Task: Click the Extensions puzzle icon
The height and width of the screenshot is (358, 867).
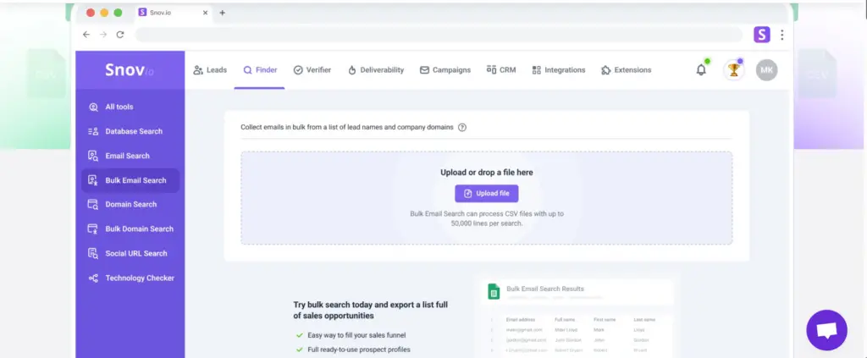Action: pos(605,70)
